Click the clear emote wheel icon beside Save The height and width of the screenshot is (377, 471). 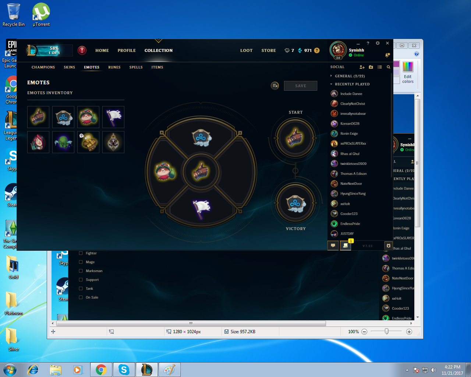tap(275, 86)
